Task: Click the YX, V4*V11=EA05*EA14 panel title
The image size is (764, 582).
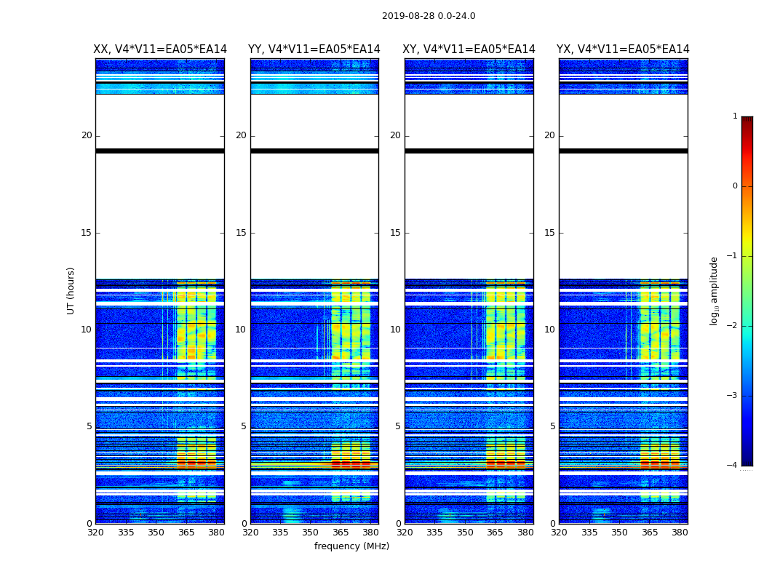Action: point(623,49)
